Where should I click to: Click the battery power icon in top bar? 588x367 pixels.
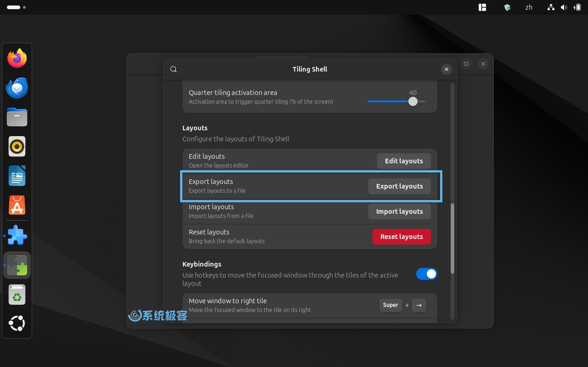tap(577, 7)
